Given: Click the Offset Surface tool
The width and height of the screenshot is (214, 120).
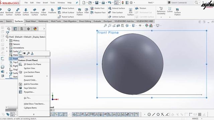Looking at the screenshot, I should (66, 13).
